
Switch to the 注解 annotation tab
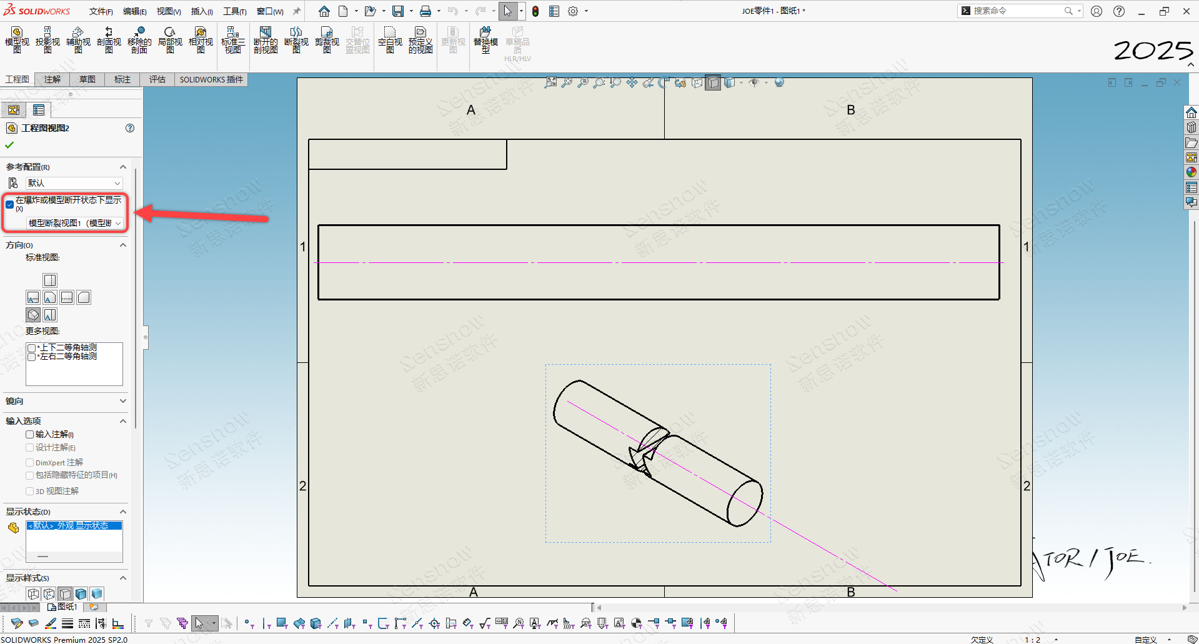click(52, 79)
